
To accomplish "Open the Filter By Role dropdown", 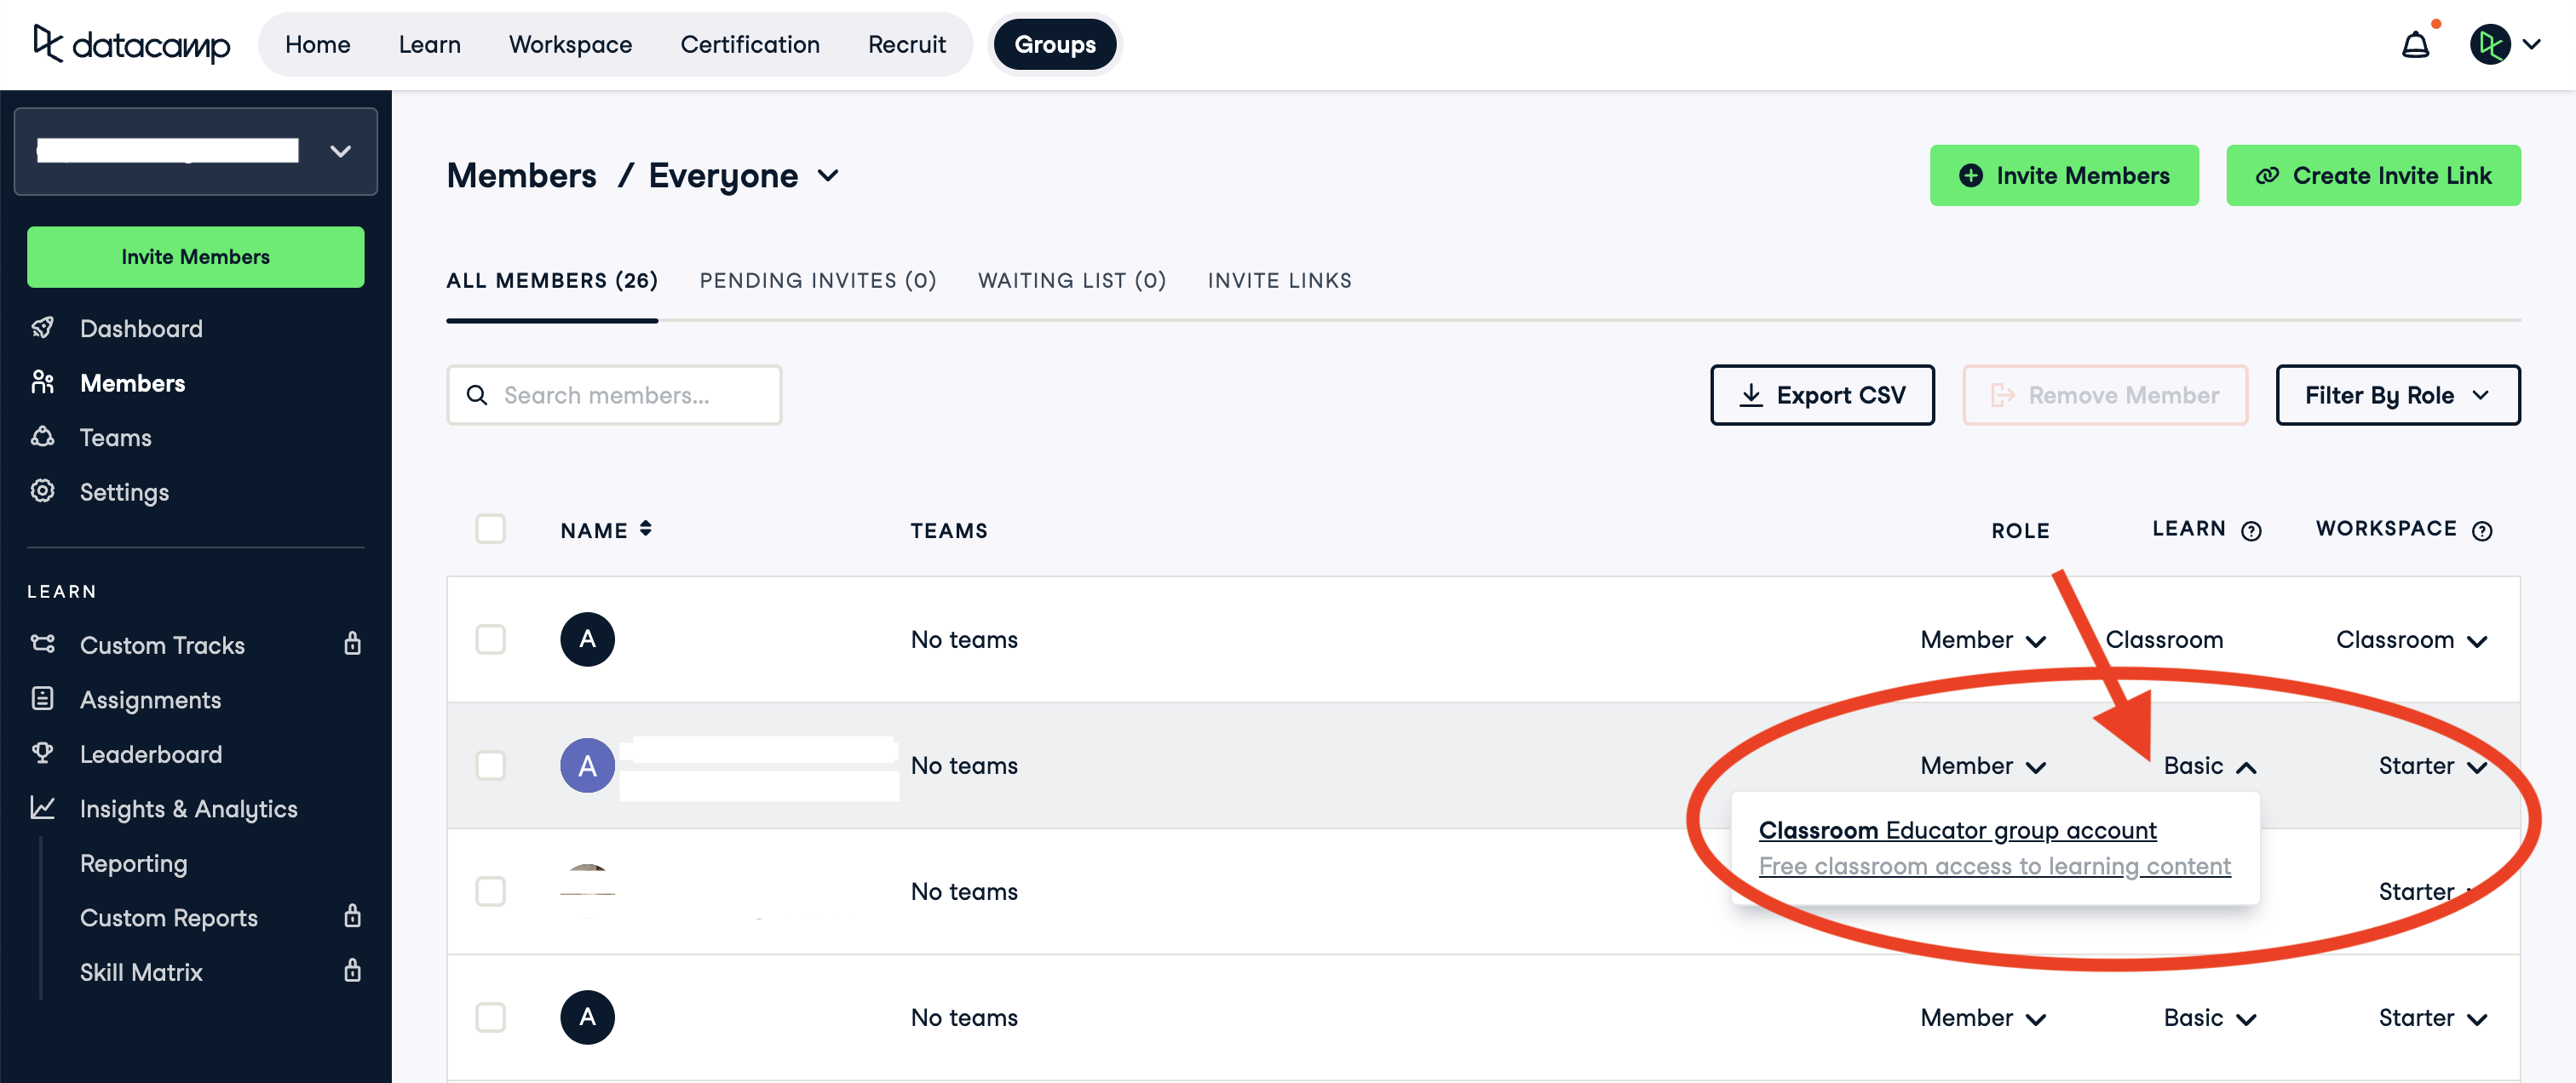I will 2397,396.
